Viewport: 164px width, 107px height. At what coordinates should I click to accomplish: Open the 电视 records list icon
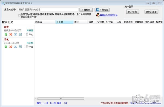20,34
